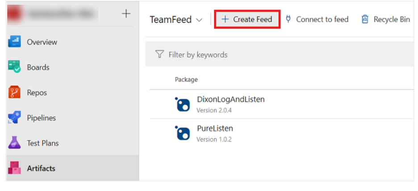Image resolution: width=418 pixels, height=191 pixels.
Task: Click the Connect to feed label
Action: tap(322, 20)
